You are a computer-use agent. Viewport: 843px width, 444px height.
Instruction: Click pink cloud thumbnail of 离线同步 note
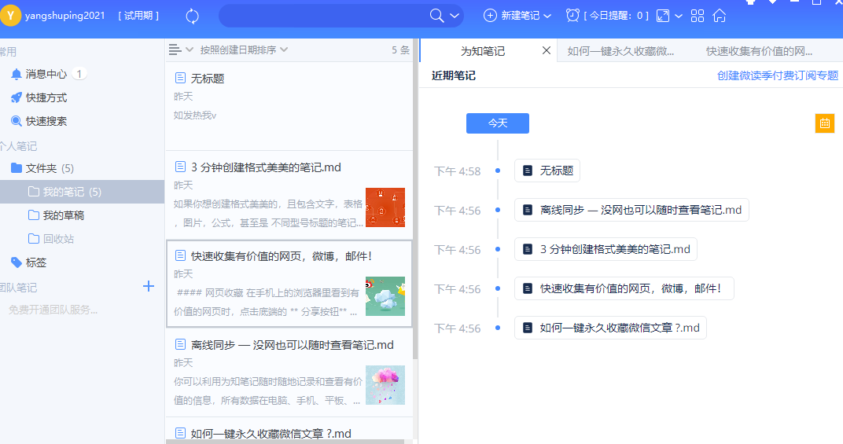point(385,385)
